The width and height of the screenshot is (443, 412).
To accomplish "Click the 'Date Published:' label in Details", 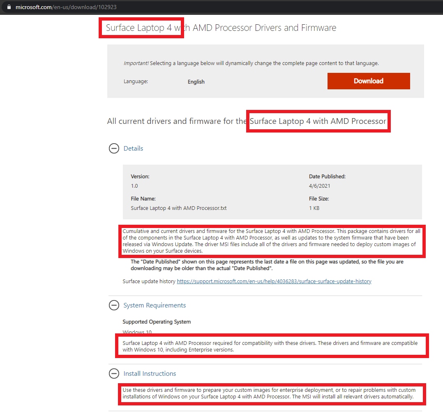I will [327, 176].
